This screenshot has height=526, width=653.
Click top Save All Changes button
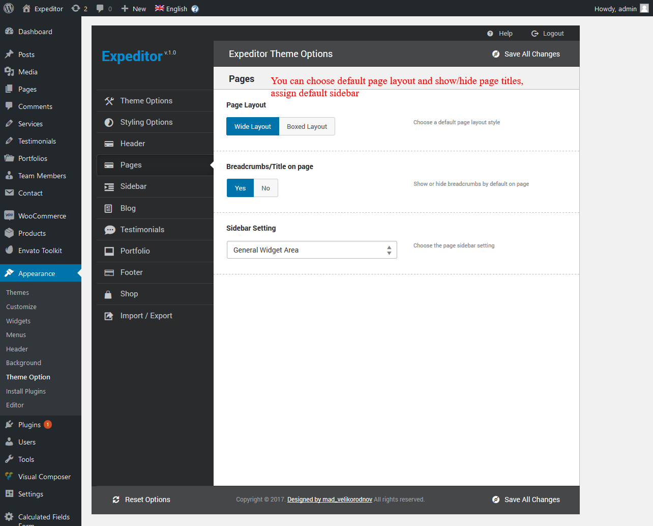(526, 54)
